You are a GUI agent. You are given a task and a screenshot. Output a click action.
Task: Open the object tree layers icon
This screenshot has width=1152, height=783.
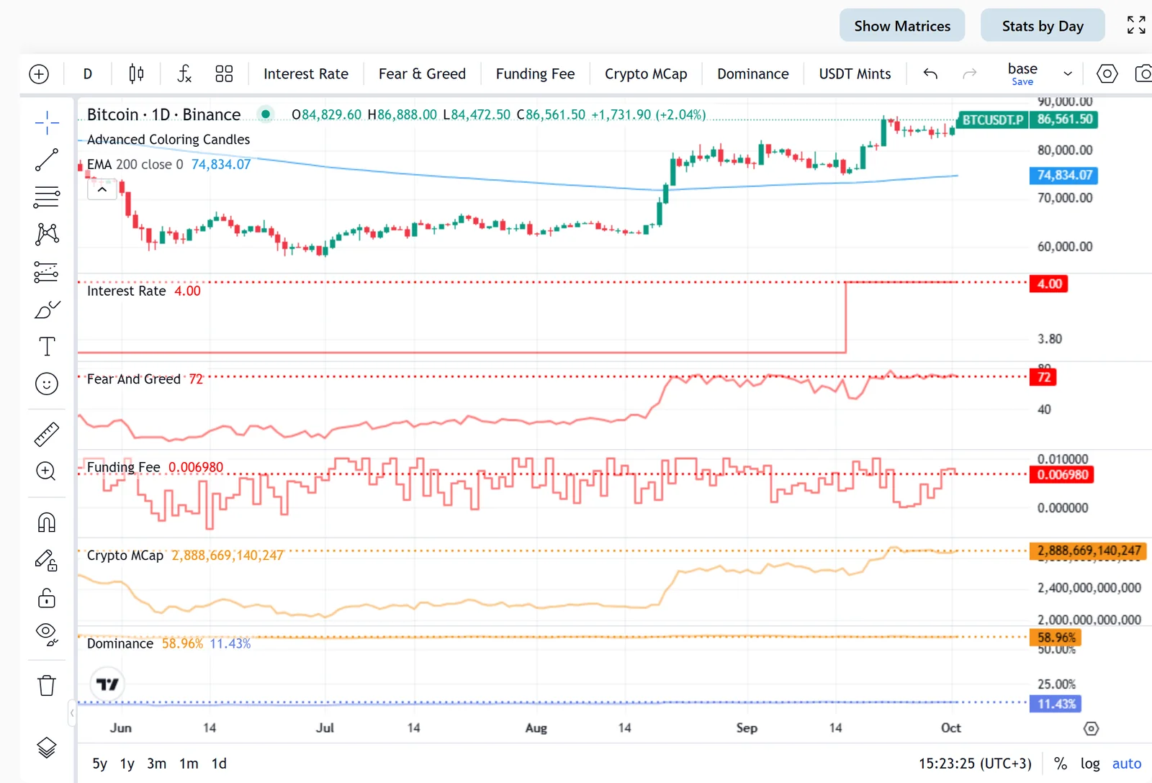tap(47, 748)
